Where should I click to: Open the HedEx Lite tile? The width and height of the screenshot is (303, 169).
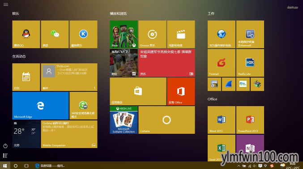pyautogui.click(x=250, y=63)
